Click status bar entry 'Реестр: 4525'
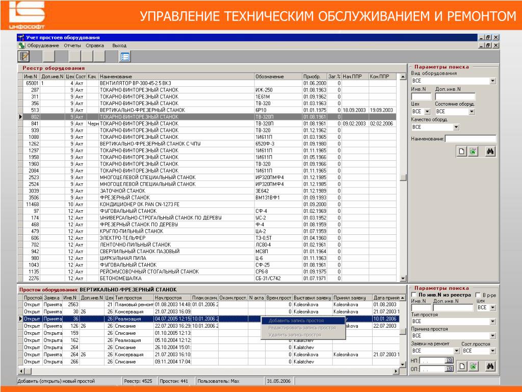The image size is (522, 392). (x=138, y=381)
